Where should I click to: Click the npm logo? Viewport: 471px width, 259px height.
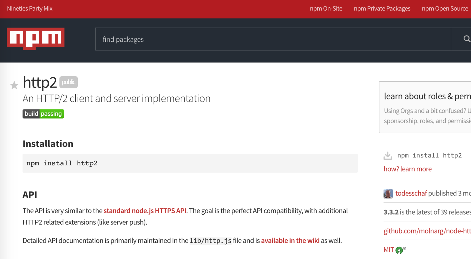tap(36, 38)
